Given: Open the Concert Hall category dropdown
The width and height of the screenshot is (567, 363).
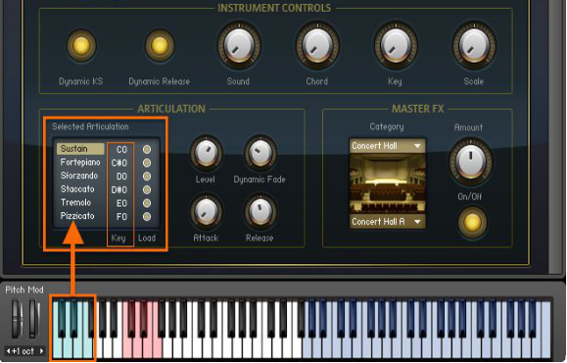Looking at the screenshot, I should 387,146.
